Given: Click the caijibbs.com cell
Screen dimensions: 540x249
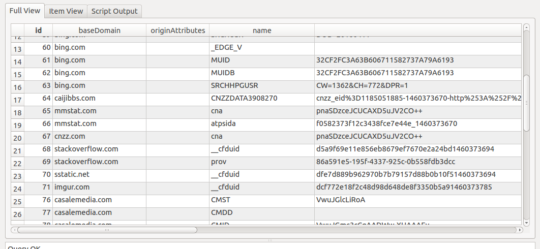Looking at the screenshot, I should (100, 99).
